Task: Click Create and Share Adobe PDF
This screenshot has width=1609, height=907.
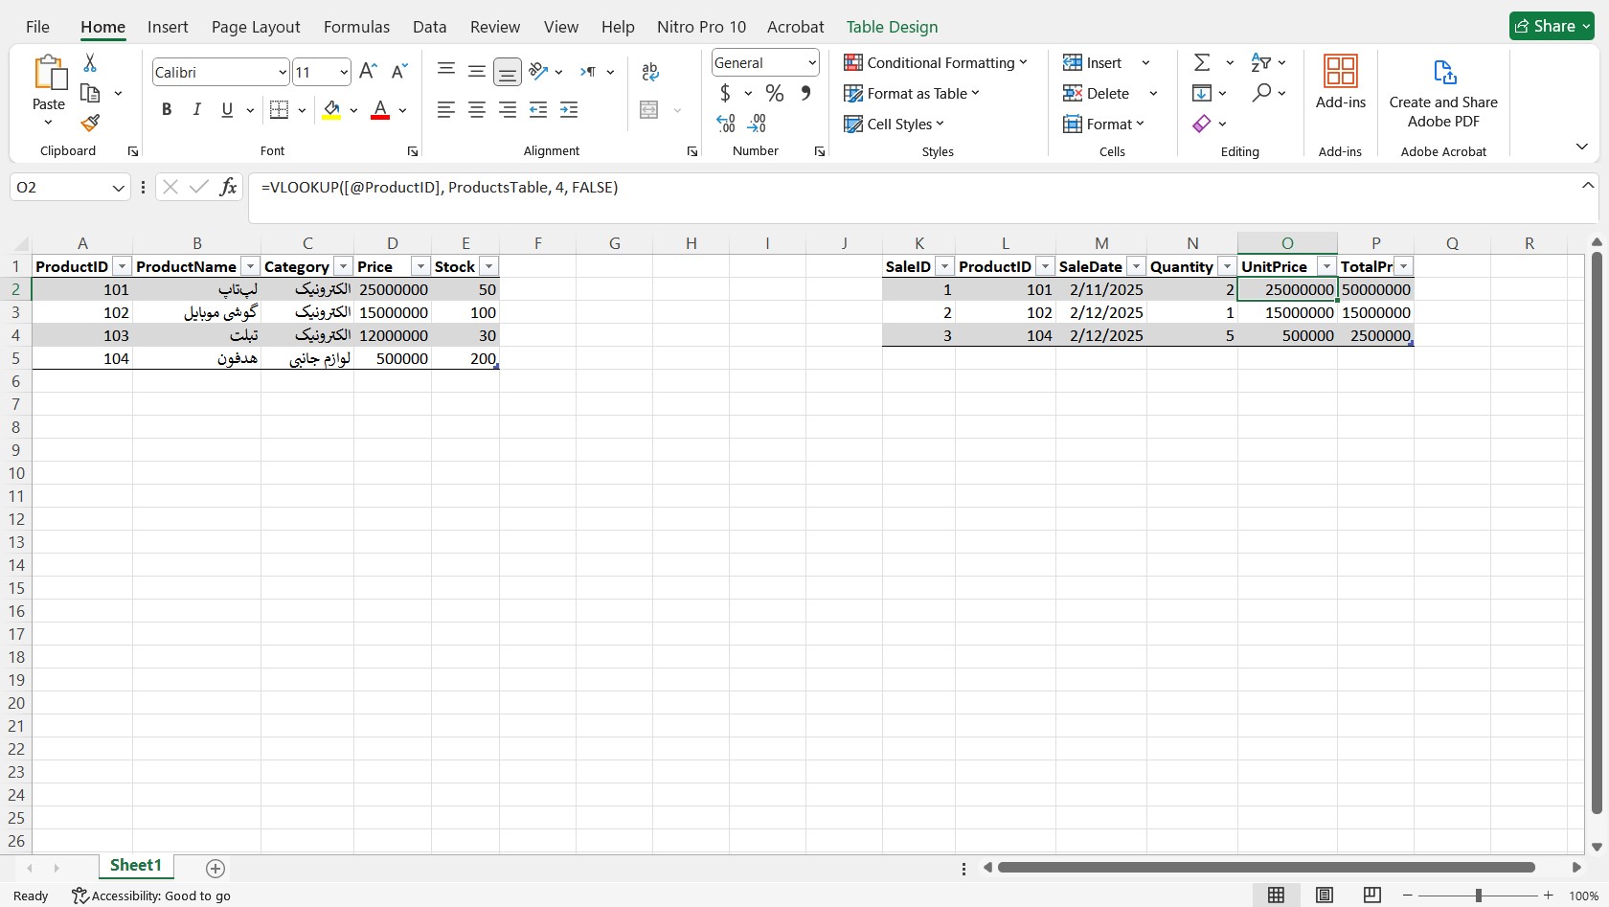Action: pyautogui.click(x=1443, y=93)
